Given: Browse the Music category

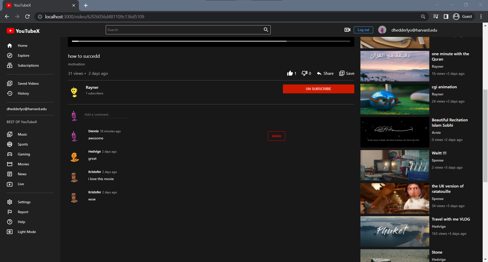Looking at the screenshot, I should coord(17,134).
